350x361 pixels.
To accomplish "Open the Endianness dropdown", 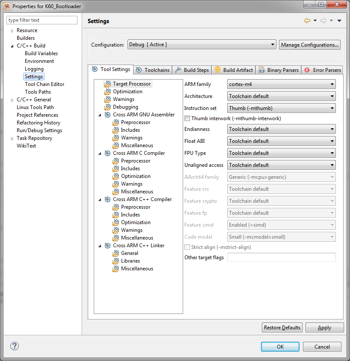I will pos(282,129).
